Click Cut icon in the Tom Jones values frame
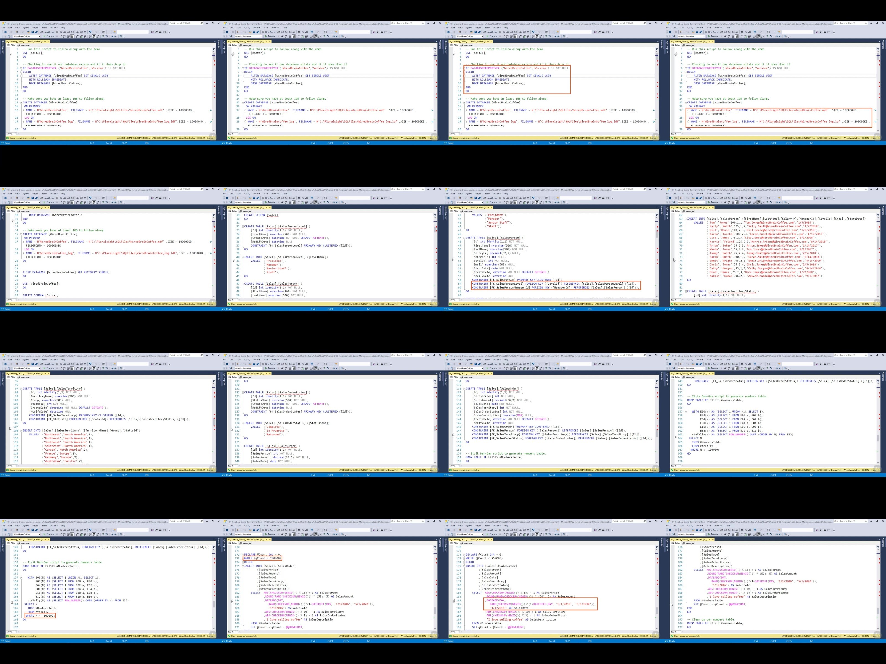Image resolution: width=886 pixels, height=664 pixels. click(x=742, y=198)
